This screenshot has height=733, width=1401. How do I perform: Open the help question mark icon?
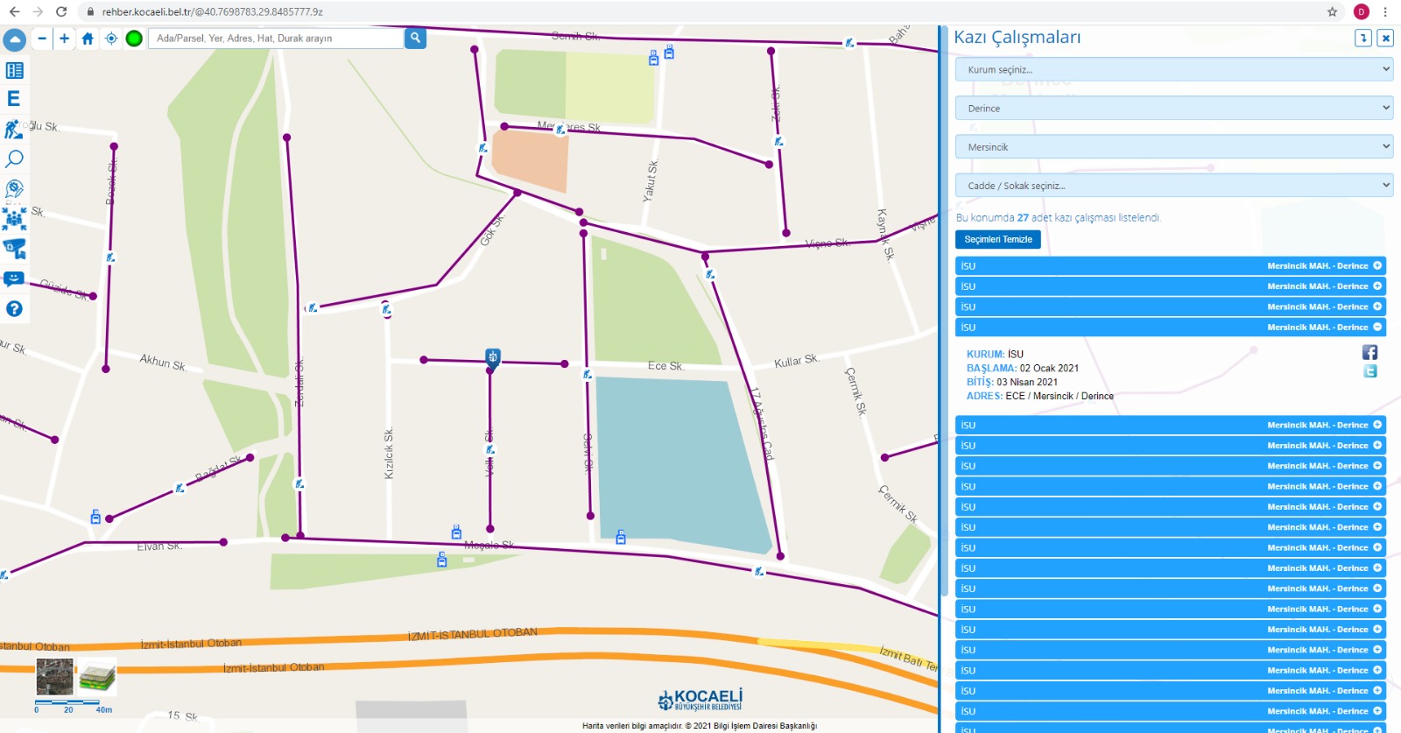coord(14,309)
